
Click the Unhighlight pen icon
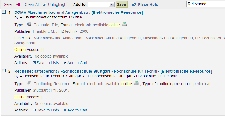point(45,4)
